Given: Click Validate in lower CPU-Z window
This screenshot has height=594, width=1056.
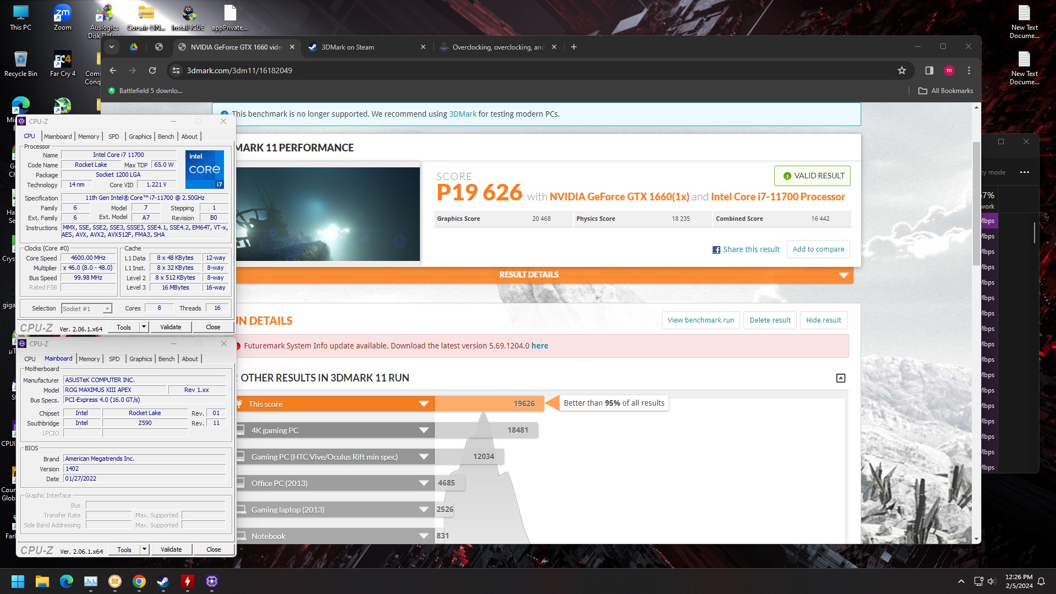Looking at the screenshot, I should 171,549.
